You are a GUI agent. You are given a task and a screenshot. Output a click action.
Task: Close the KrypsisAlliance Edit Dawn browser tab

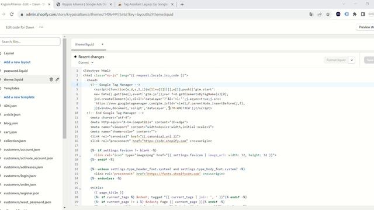point(49,4)
